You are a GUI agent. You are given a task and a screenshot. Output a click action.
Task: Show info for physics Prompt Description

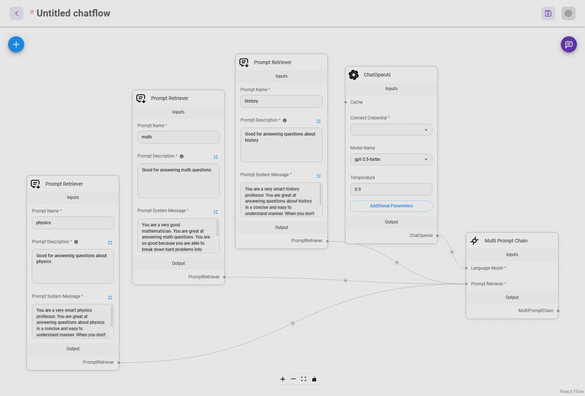coord(76,242)
